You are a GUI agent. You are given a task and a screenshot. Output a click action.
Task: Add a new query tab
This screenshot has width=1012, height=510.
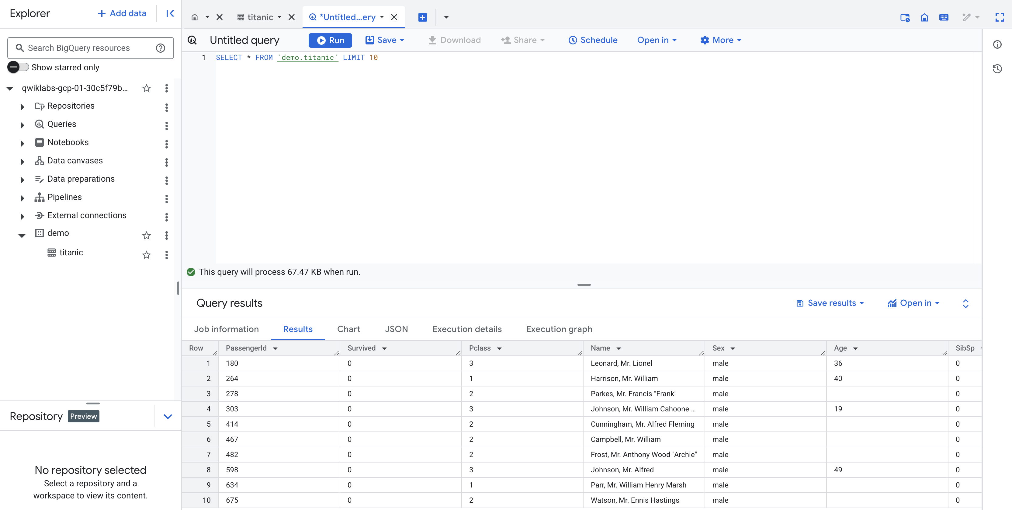[x=423, y=17]
